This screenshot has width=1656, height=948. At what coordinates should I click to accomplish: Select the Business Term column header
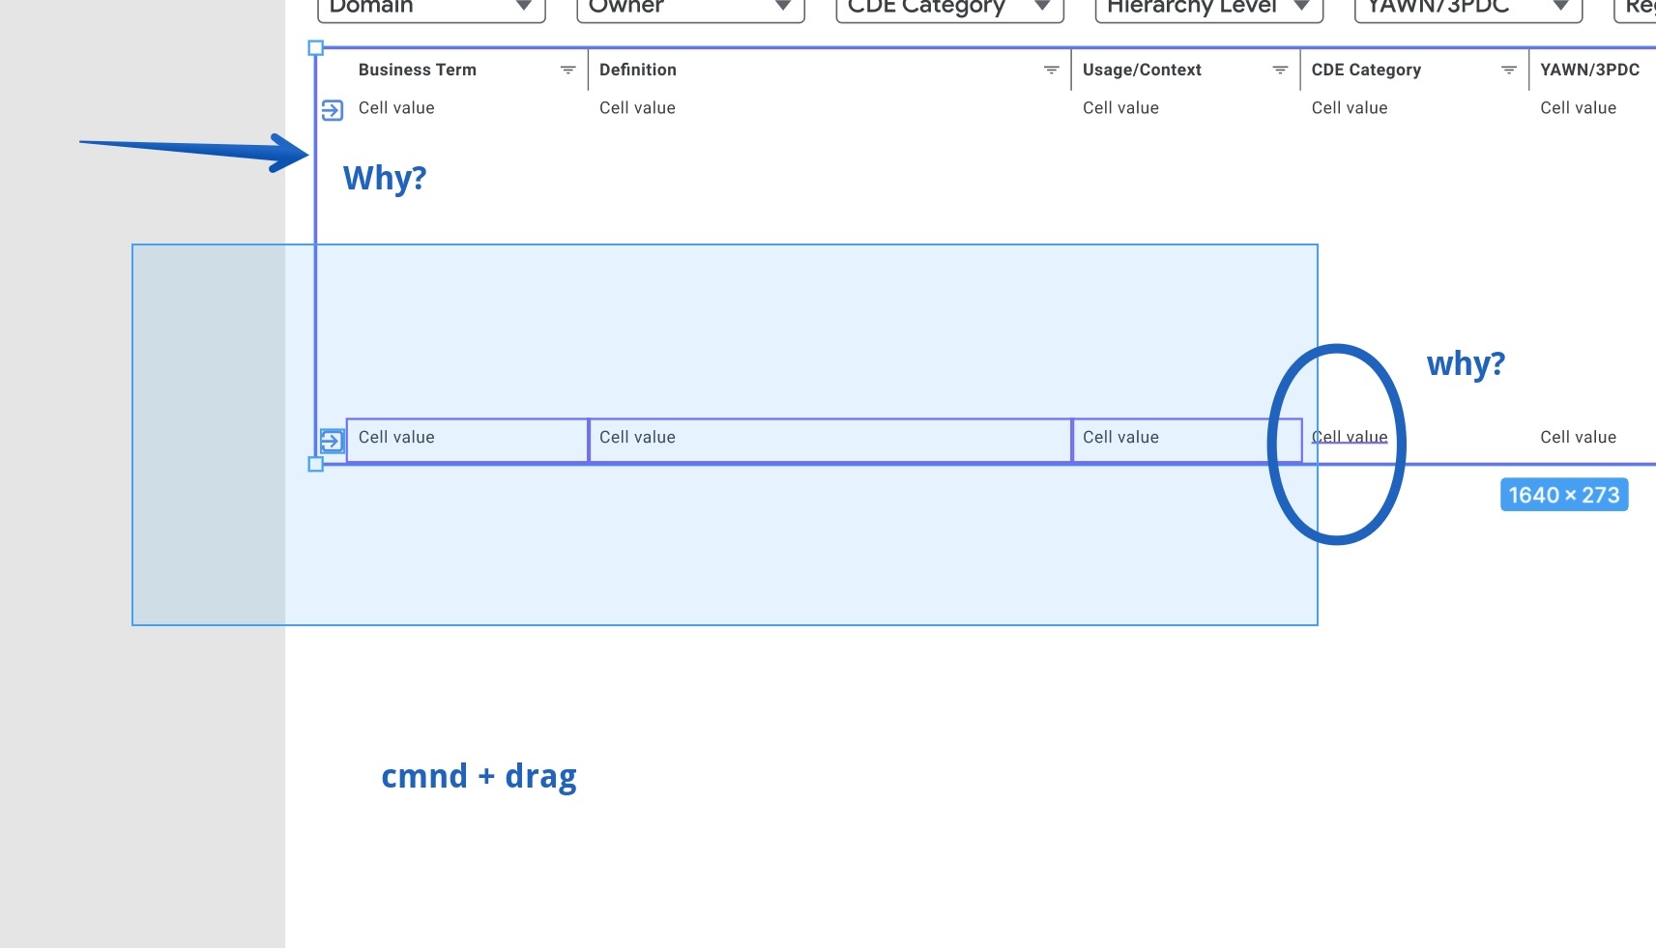418,70
